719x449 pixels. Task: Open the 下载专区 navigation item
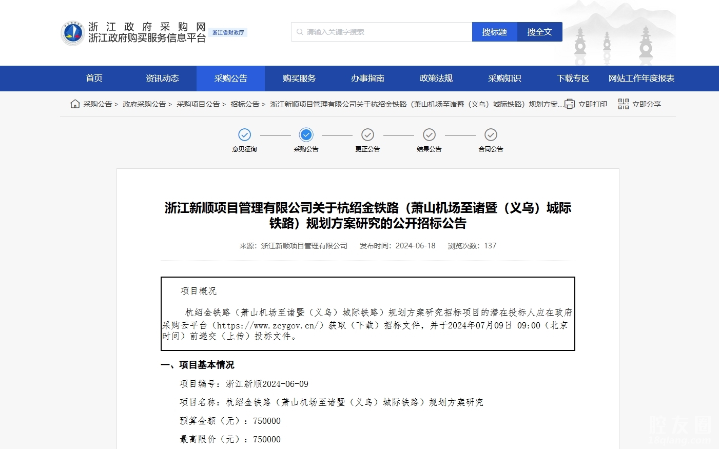point(573,79)
